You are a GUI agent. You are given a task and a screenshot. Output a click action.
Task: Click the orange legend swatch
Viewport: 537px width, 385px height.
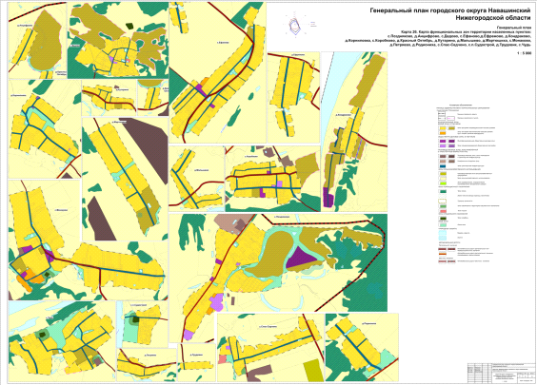pyautogui.click(x=442, y=133)
